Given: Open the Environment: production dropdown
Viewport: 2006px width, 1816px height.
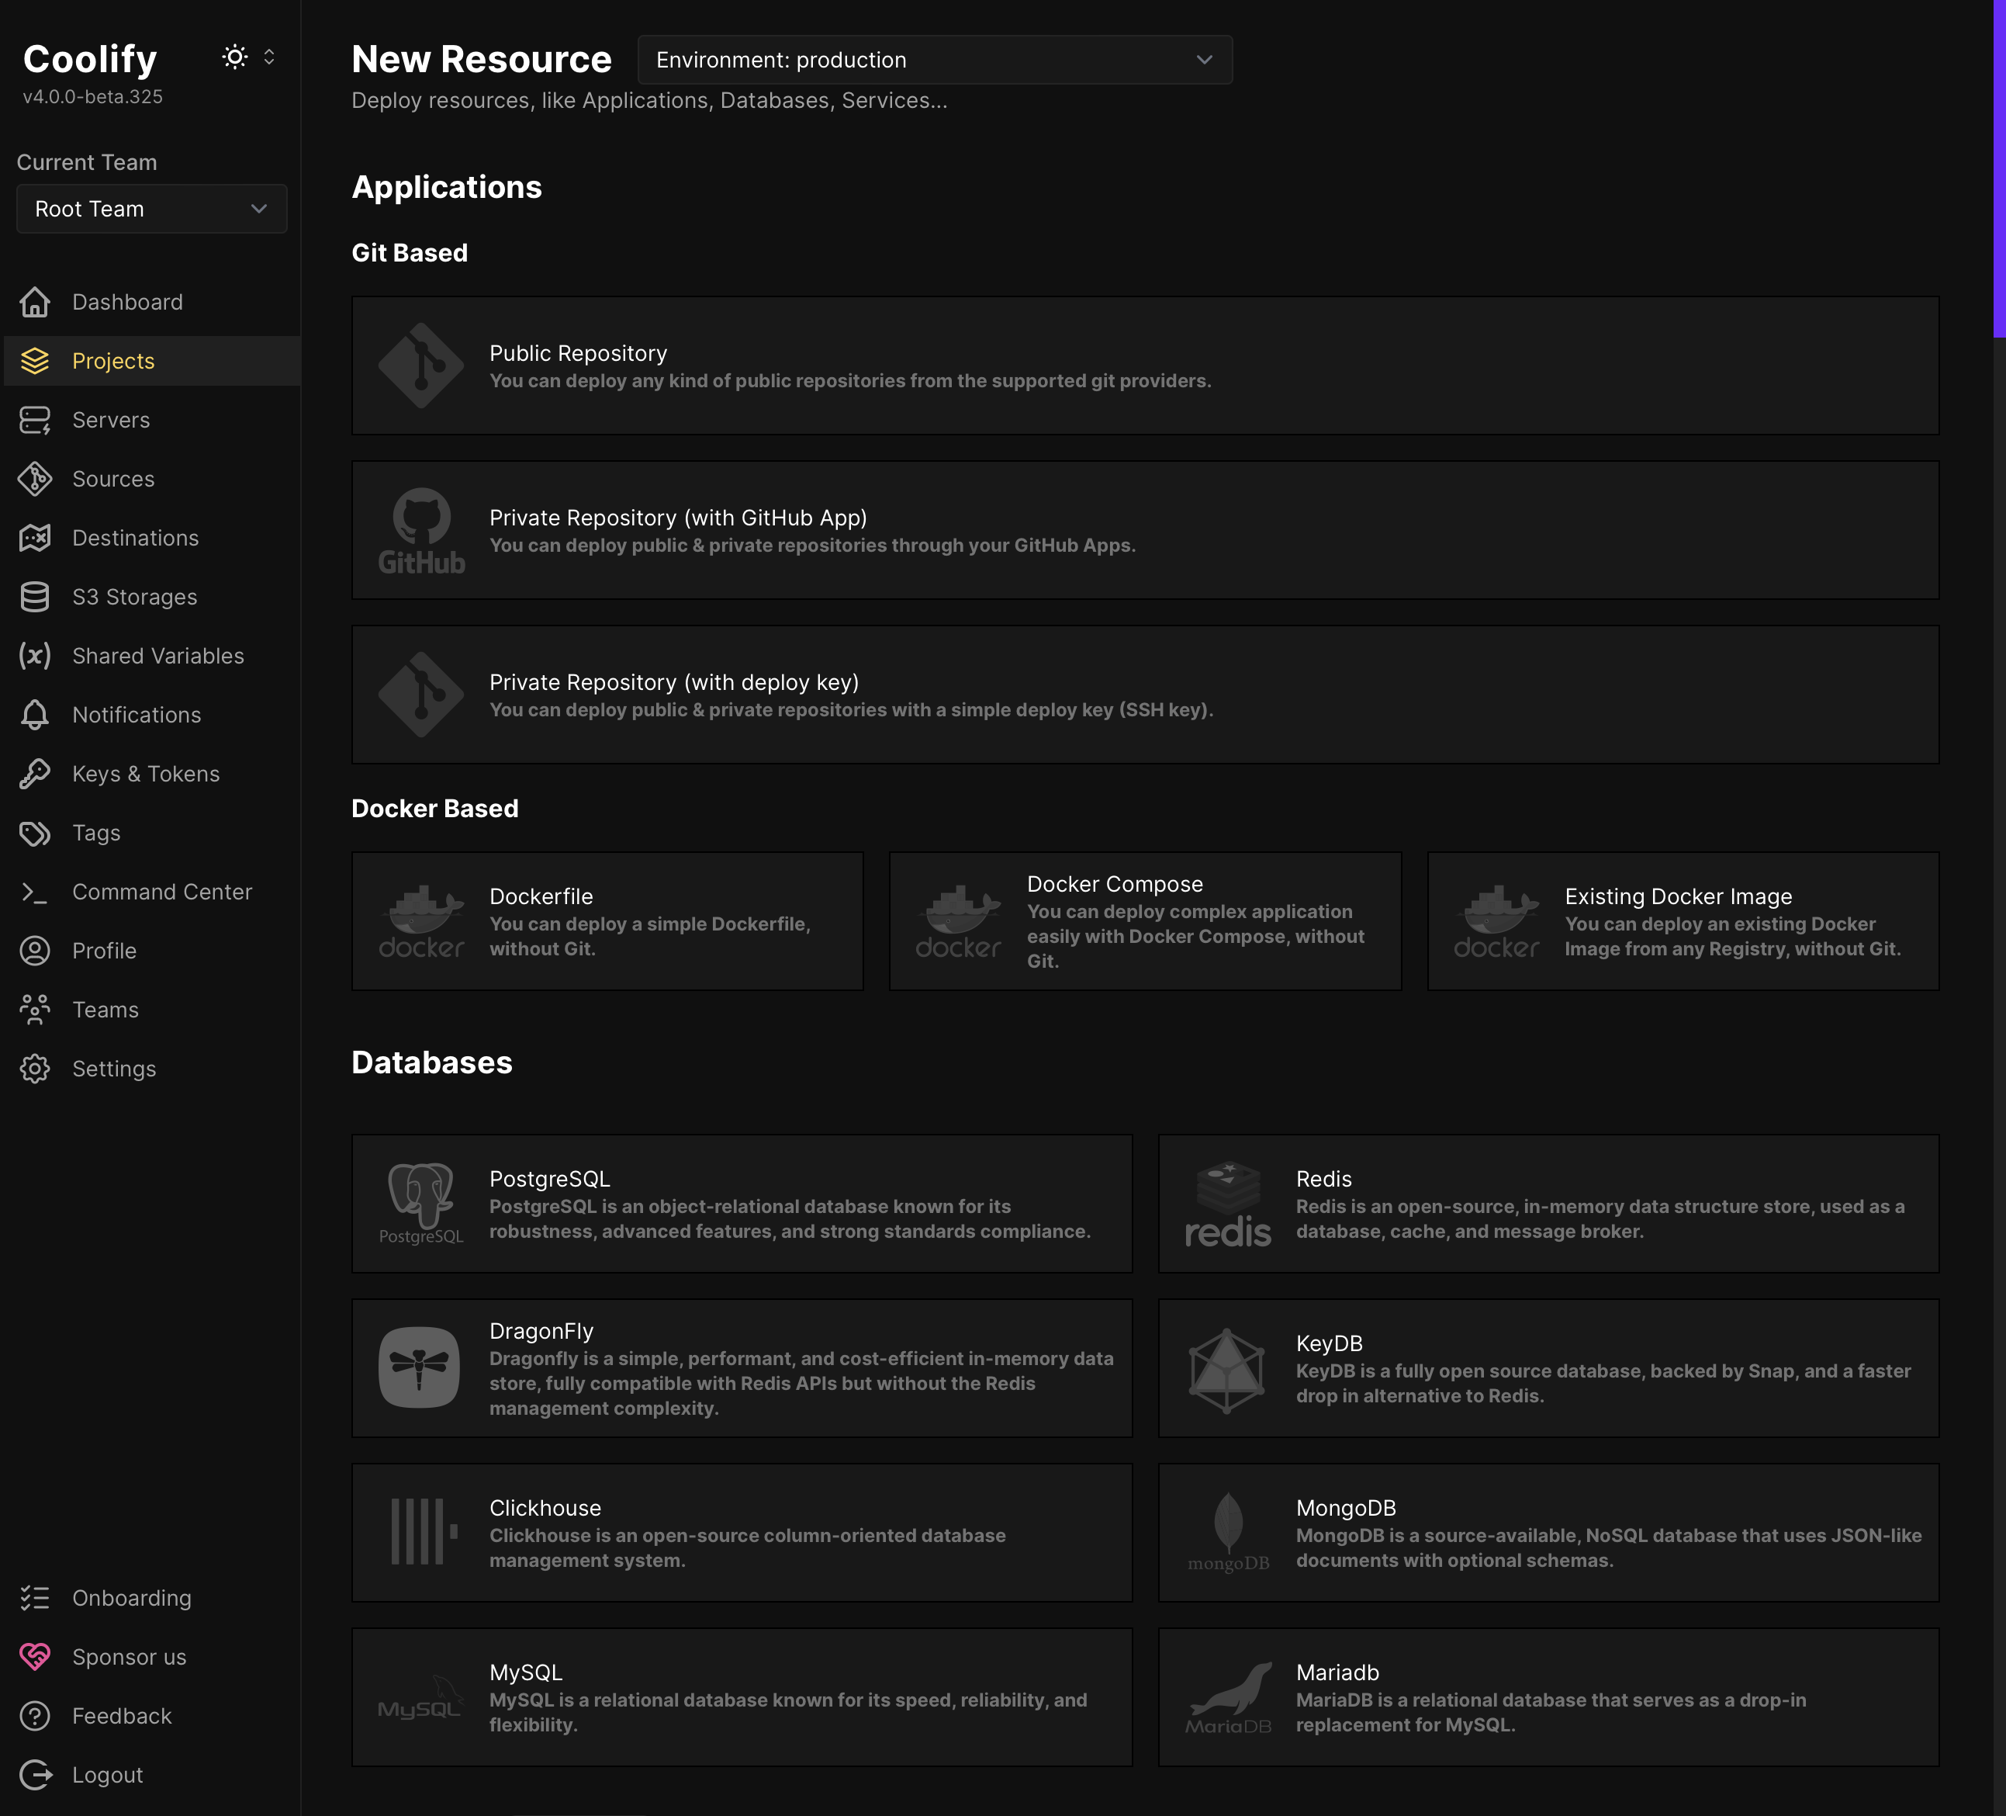Looking at the screenshot, I should click(x=933, y=60).
